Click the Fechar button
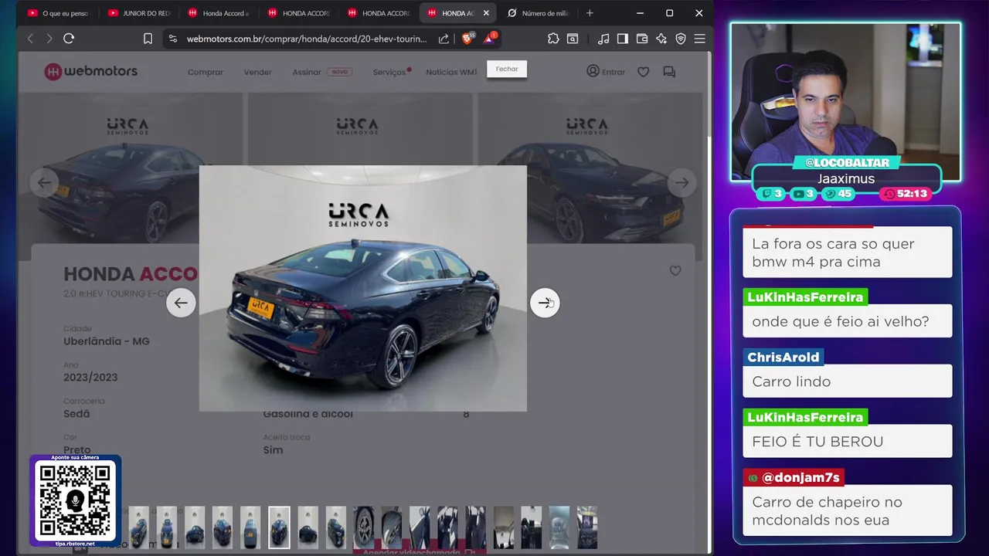 [507, 69]
